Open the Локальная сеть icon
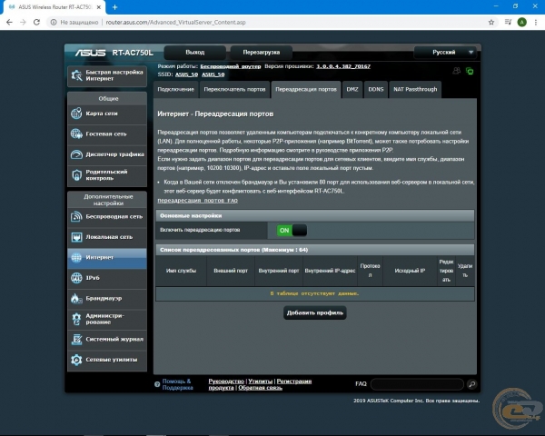 [76, 237]
